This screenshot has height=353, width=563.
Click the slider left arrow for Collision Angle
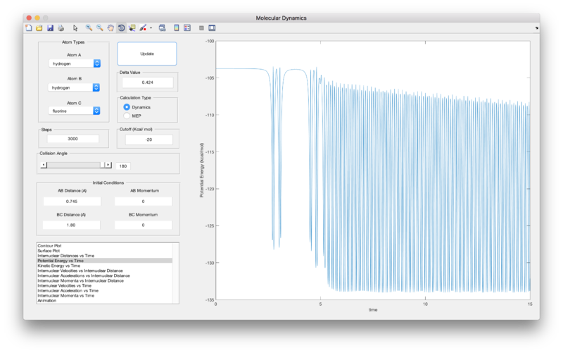[x=44, y=165]
